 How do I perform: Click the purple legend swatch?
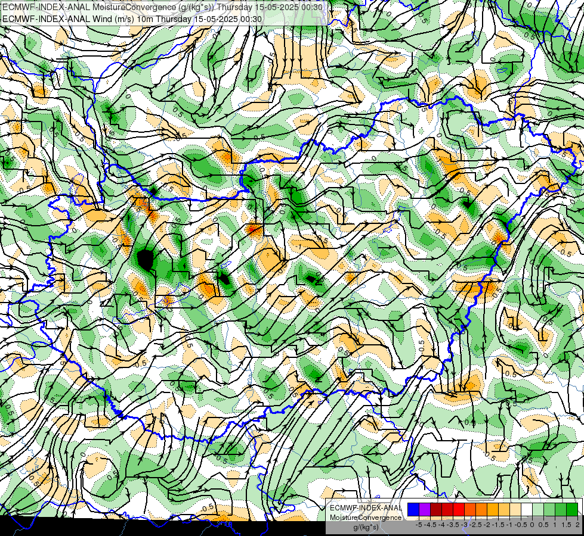(x=425, y=510)
